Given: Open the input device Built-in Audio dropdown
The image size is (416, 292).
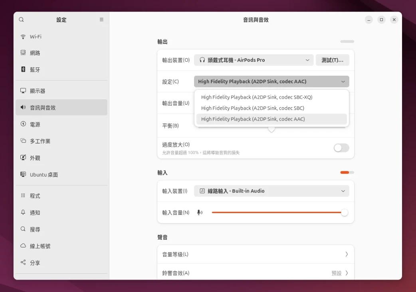Looking at the screenshot, I should click(x=271, y=191).
